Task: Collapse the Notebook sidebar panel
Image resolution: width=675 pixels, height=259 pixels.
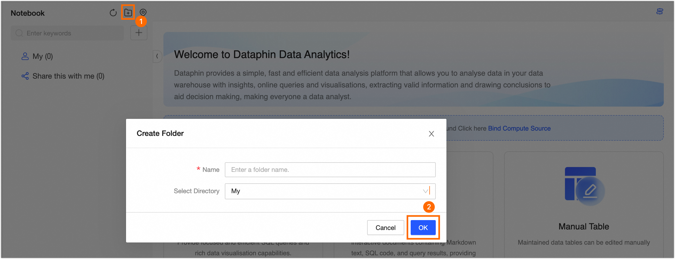Action: coord(157,56)
